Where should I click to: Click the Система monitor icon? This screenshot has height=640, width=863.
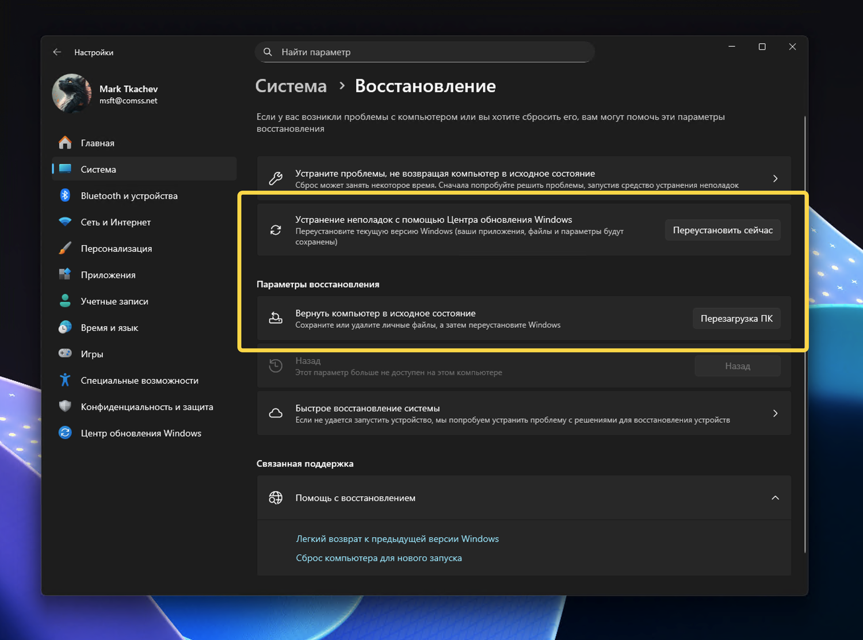(65, 169)
